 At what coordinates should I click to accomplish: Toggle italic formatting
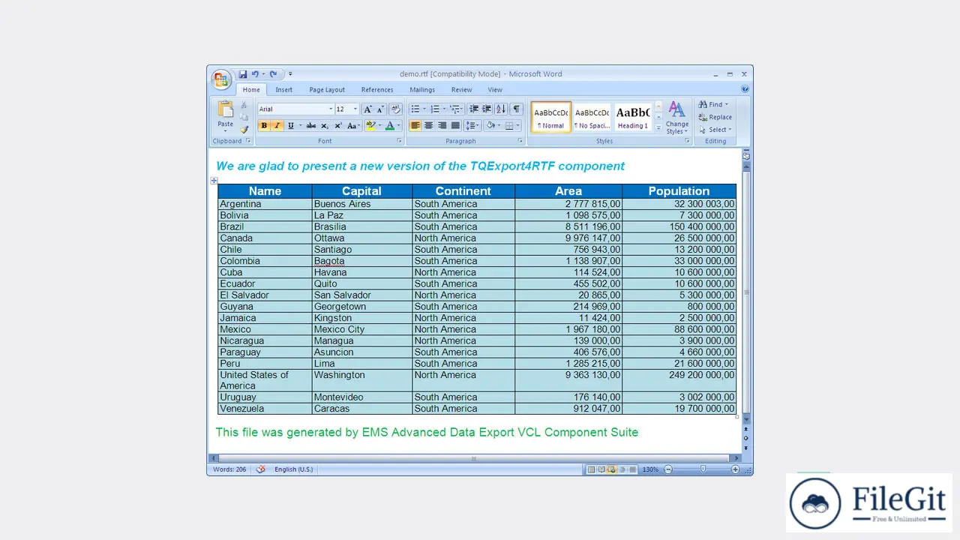coord(277,126)
